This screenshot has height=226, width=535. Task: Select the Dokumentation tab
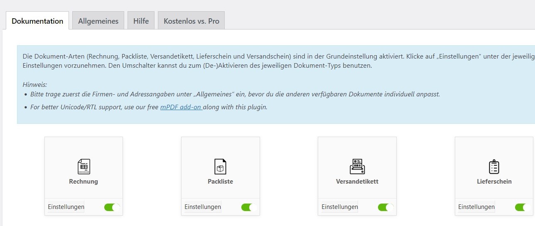coord(37,21)
